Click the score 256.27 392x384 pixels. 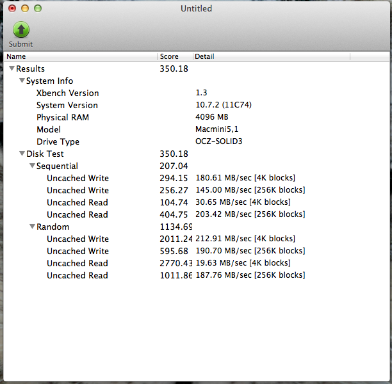[174, 190]
